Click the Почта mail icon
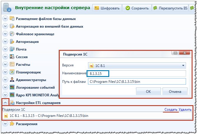The width and height of the screenshot is (199, 136). click(x=12, y=49)
